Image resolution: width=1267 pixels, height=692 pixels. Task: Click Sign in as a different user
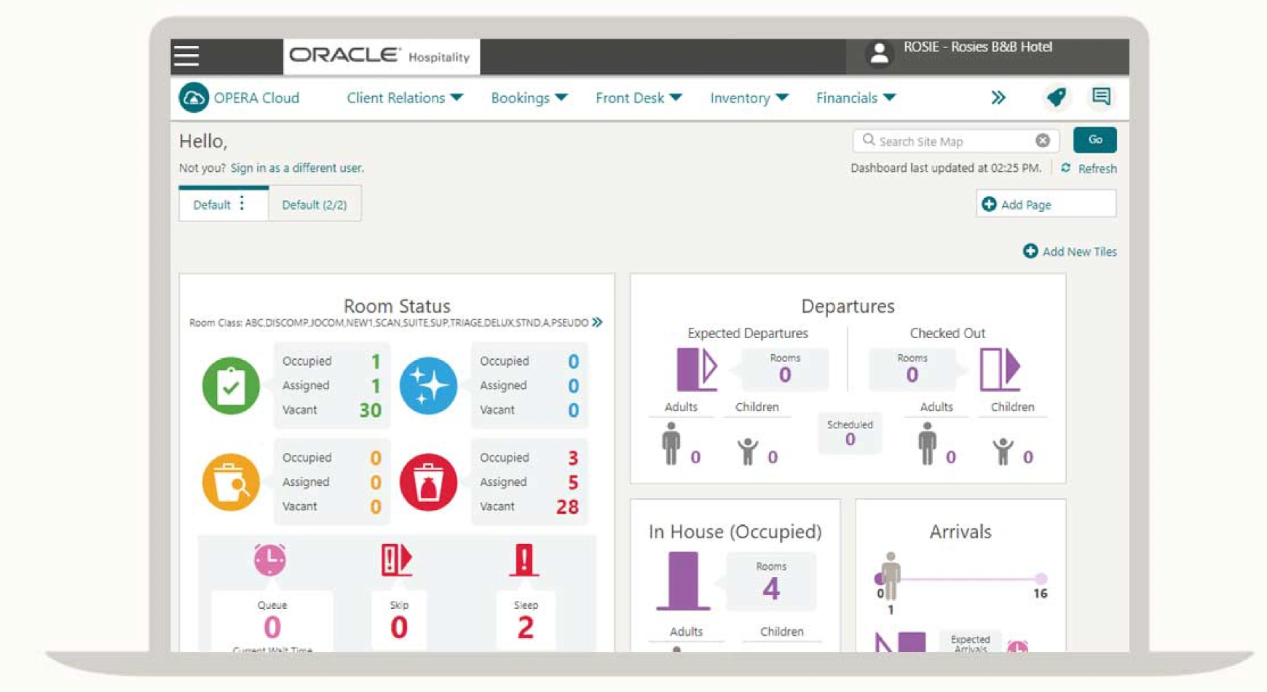[x=297, y=168]
